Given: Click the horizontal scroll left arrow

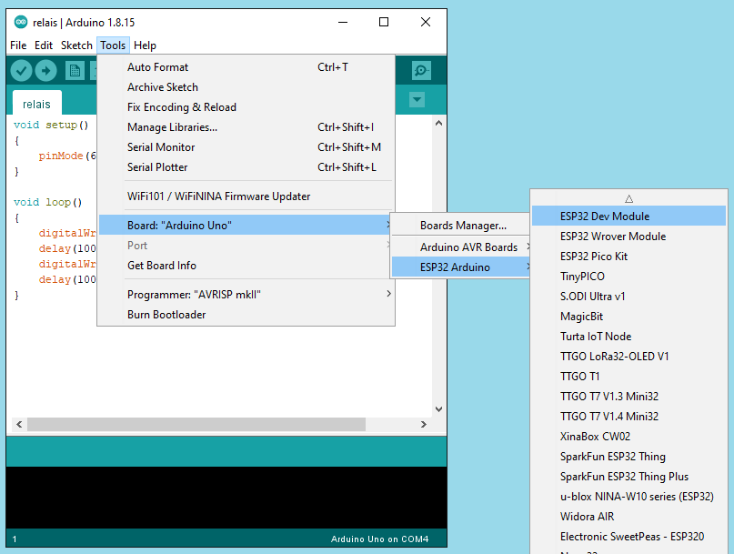Looking at the screenshot, I should click(x=19, y=424).
